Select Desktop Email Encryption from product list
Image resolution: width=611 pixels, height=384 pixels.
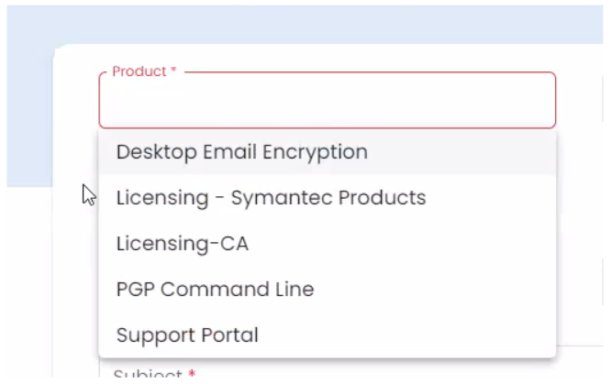(327, 152)
